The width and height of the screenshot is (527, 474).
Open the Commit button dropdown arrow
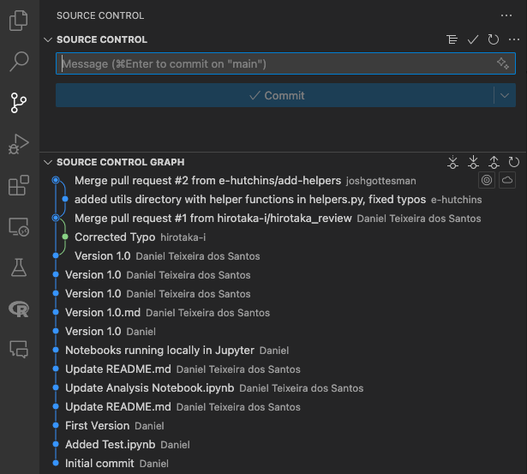pos(505,96)
